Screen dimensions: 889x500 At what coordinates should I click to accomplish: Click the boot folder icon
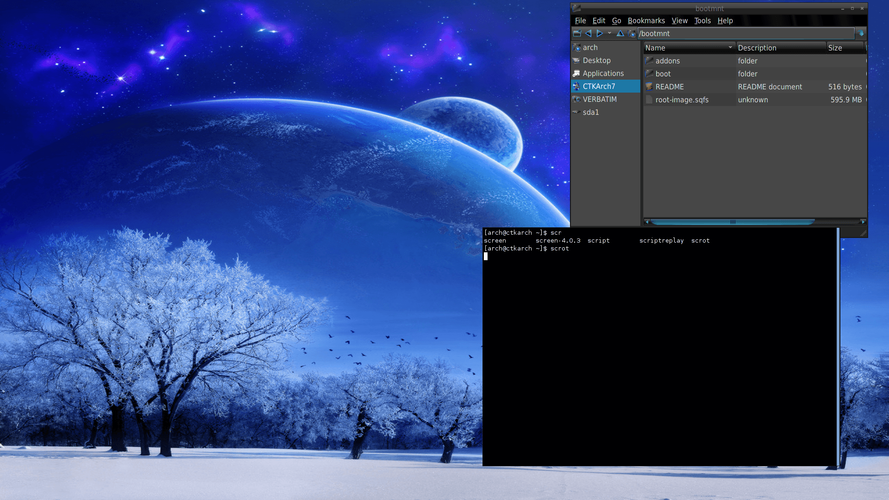(649, 74)
